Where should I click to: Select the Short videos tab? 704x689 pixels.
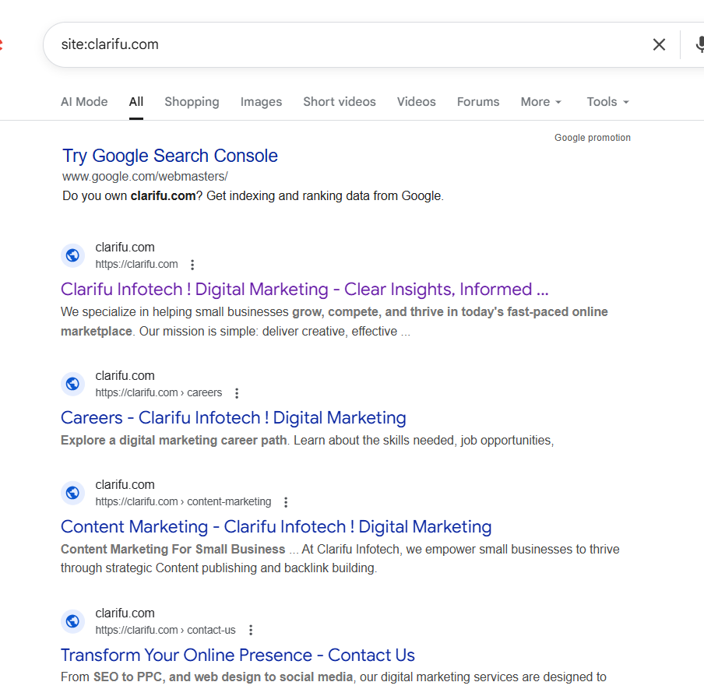[340, 102]
